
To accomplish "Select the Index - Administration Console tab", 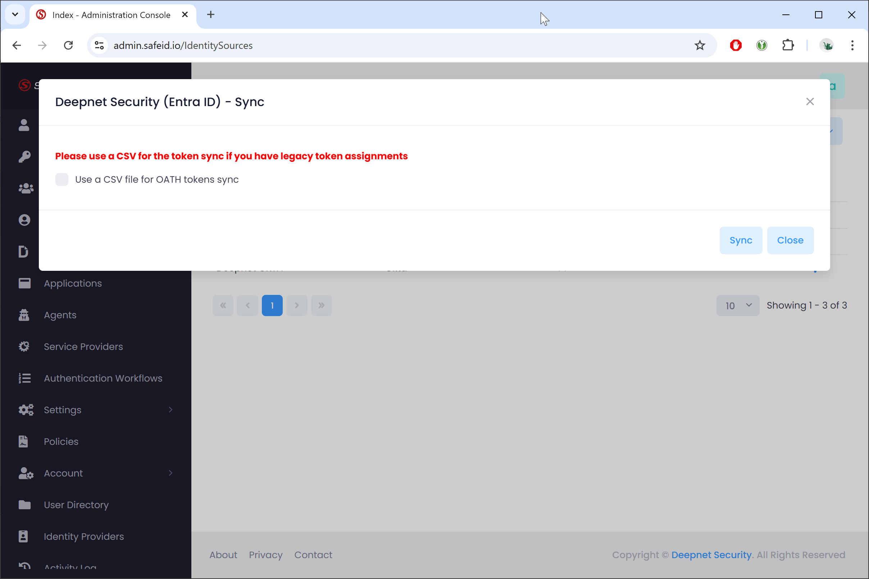I will (x=111, y=15).
